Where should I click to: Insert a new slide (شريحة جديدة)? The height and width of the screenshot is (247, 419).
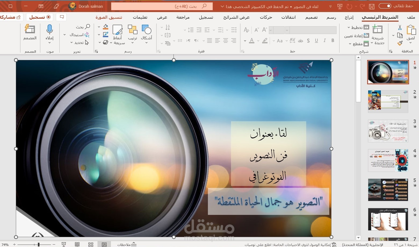378,34
